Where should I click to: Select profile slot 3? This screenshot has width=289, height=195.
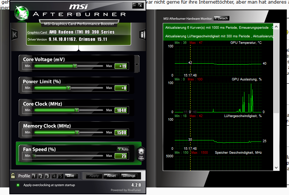pyautogui.click(x=47, y=176)
